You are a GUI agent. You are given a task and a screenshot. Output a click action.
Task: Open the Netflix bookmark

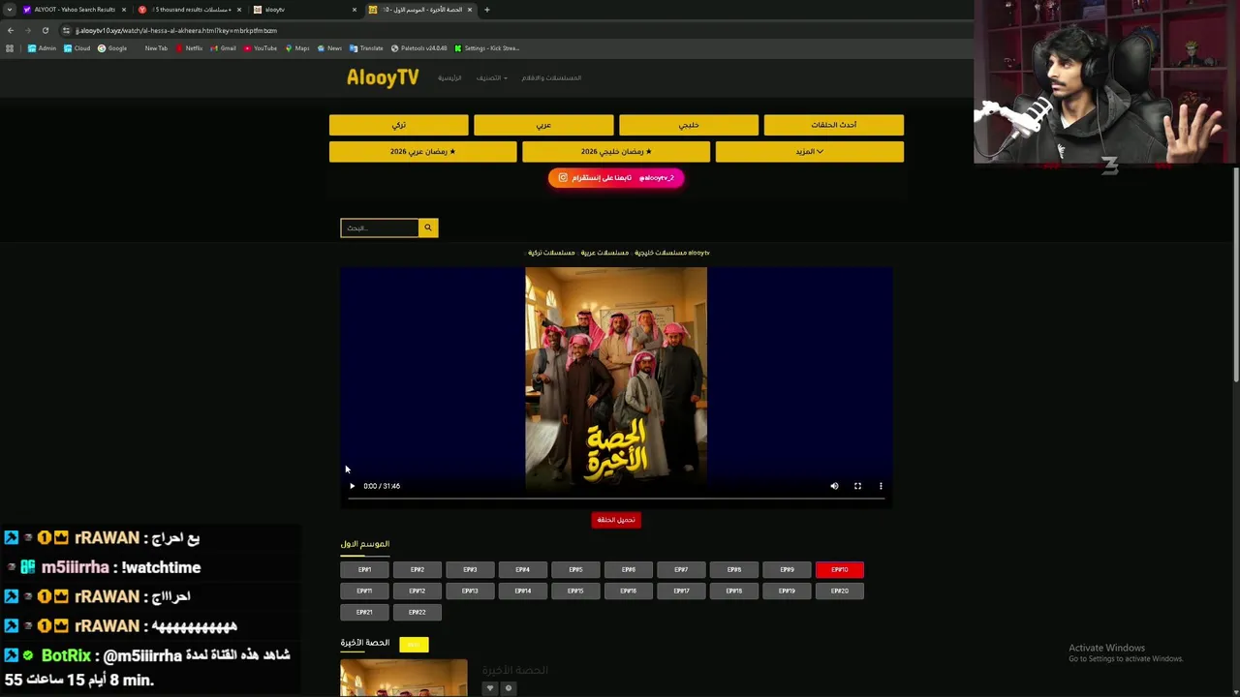pos(189,48)
